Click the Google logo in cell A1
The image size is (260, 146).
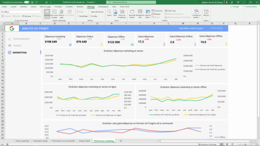[12, 28]
